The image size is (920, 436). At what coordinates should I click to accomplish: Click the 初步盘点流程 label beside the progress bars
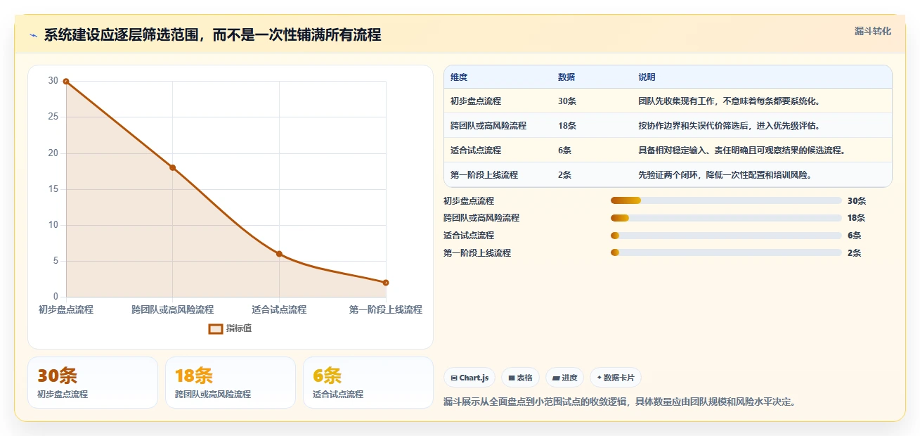[469, 200]
